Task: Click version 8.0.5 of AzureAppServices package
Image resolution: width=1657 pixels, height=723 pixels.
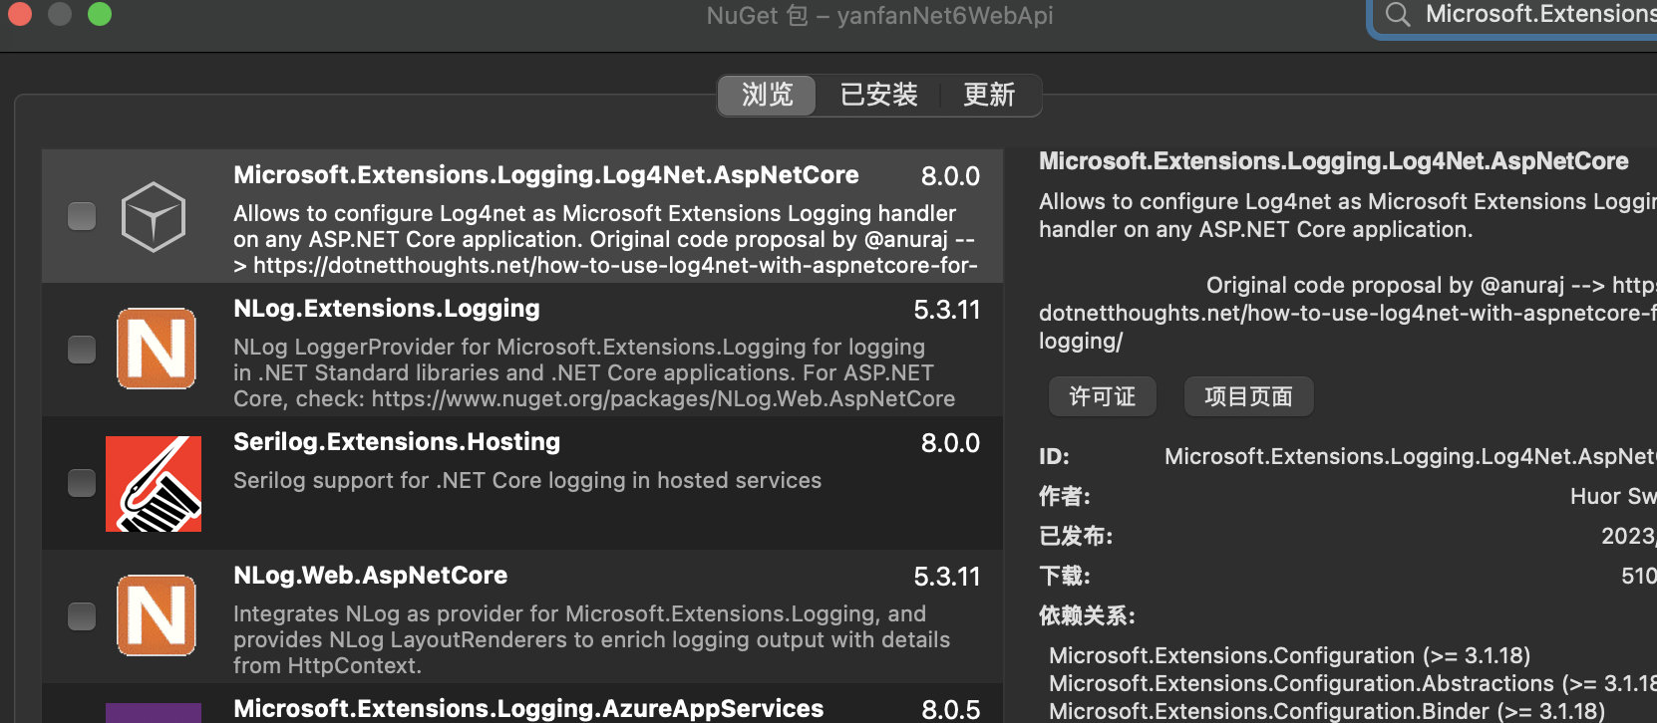Action: click(x=951, y=710)
